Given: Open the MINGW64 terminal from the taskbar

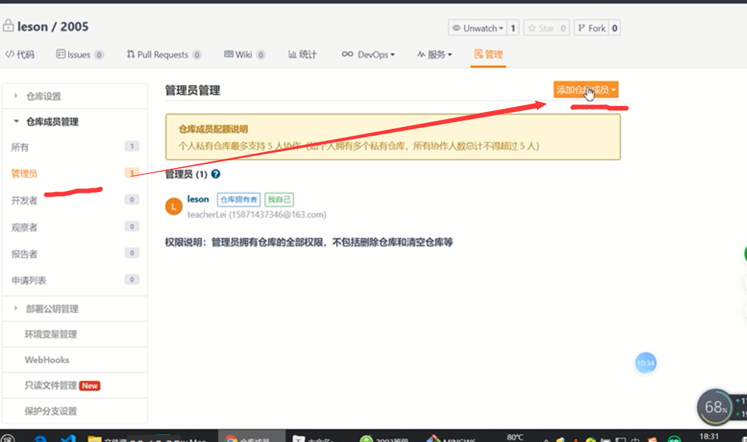Looking at the screenshot, I should click(x=435, y=439).
